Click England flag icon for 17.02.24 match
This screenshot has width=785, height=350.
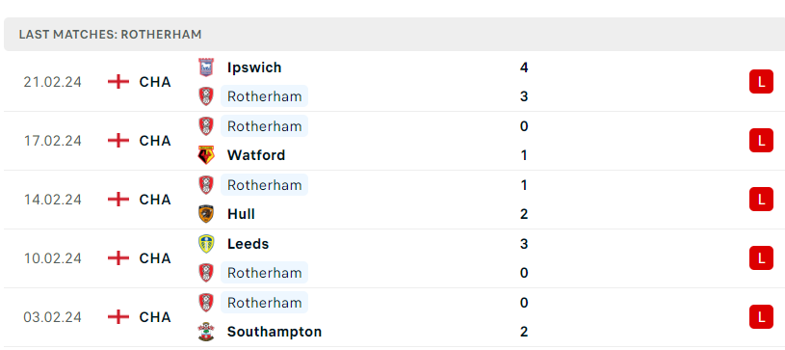point(118,141)
